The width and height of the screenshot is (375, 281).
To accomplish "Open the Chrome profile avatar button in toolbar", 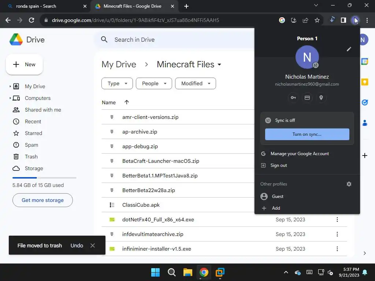I will click(355, 20).
